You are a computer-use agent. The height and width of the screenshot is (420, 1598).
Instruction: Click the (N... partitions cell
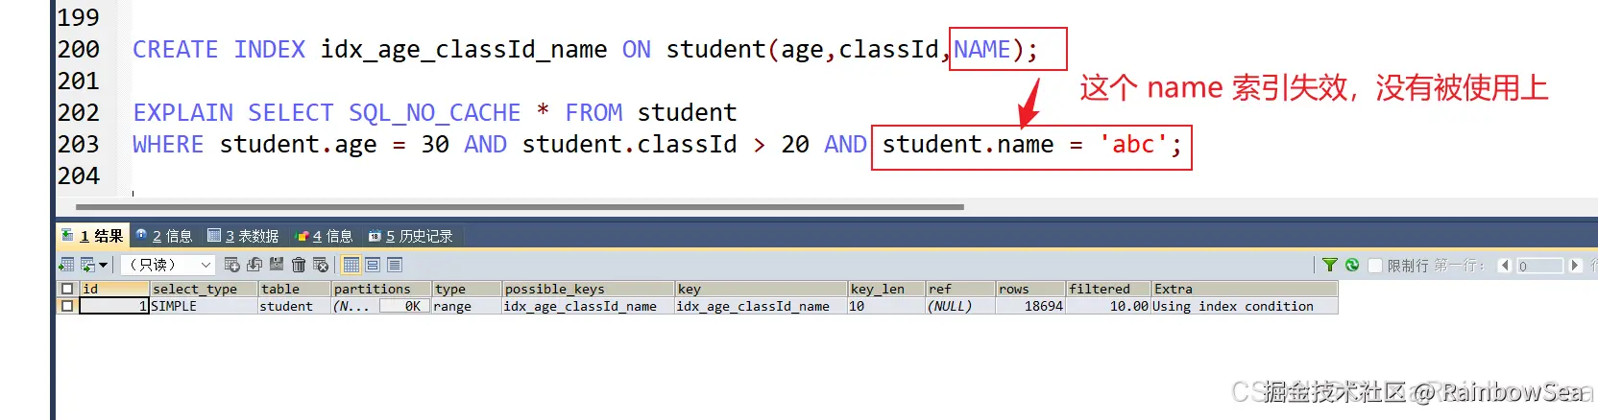tap(355, 306)
